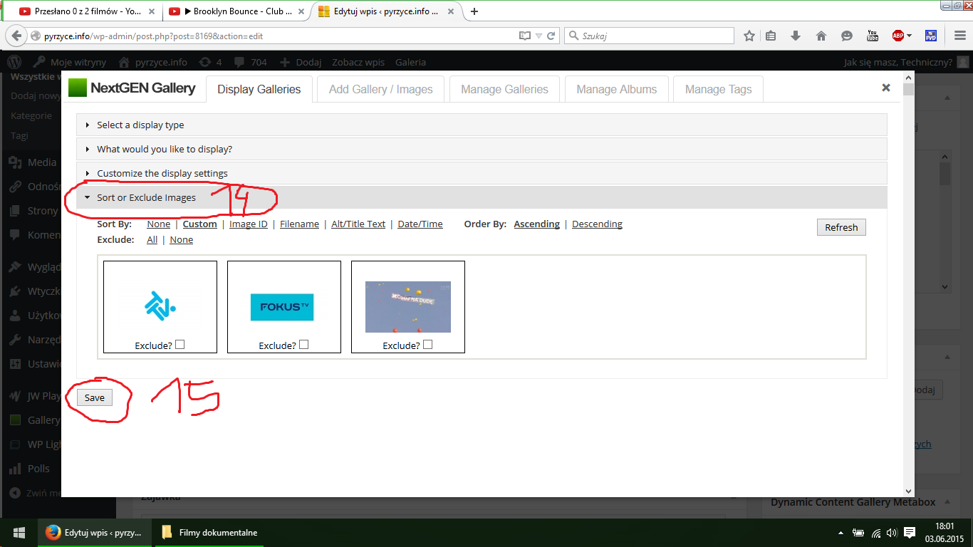Screen dimensions: 973x547
Task: Expand Customize the display settings section
Action: [162, 173]
